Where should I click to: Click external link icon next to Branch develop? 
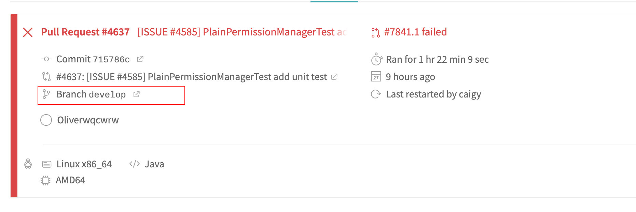(136, 94)
